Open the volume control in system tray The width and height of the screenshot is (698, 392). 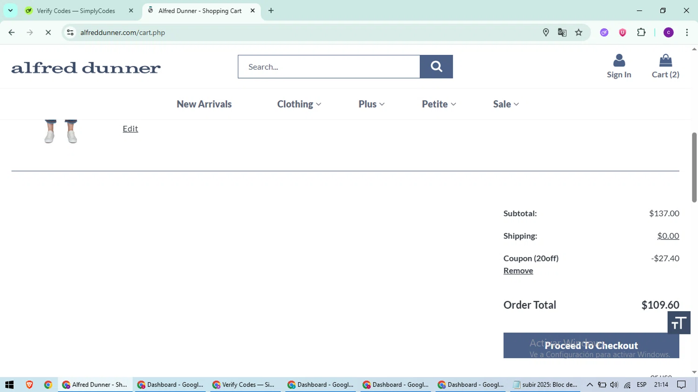tap(614, 385)
